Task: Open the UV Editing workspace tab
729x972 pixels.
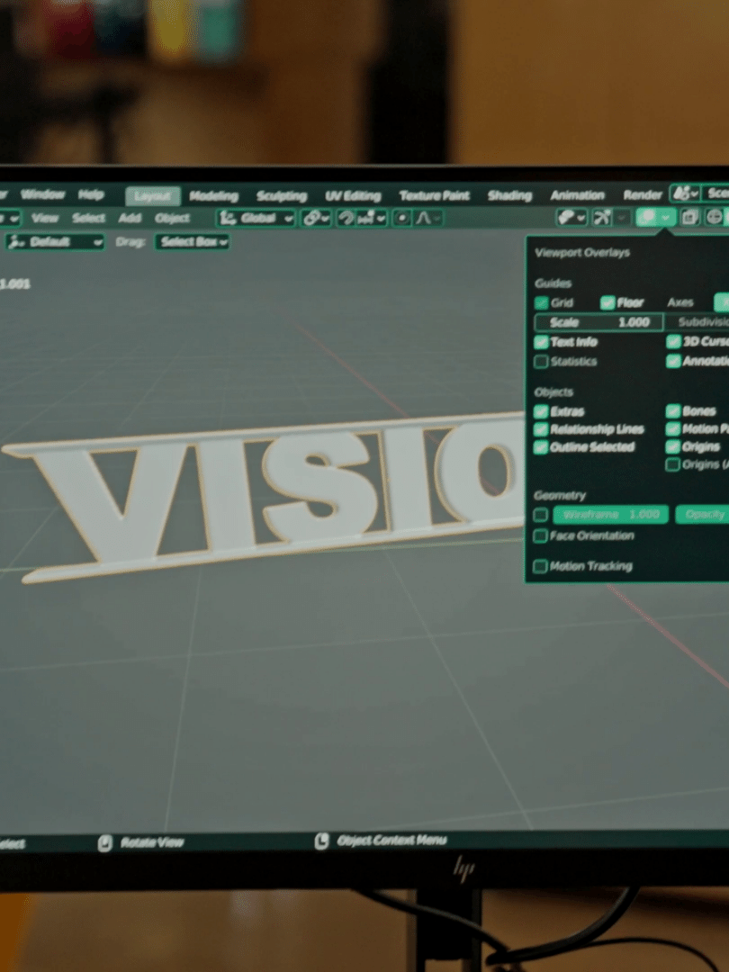Action: click(x=353, y=196)
